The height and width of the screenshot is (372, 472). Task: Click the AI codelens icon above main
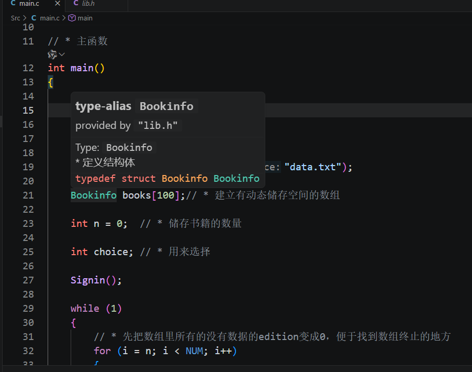pyautogui.click(x=52, y=54)
